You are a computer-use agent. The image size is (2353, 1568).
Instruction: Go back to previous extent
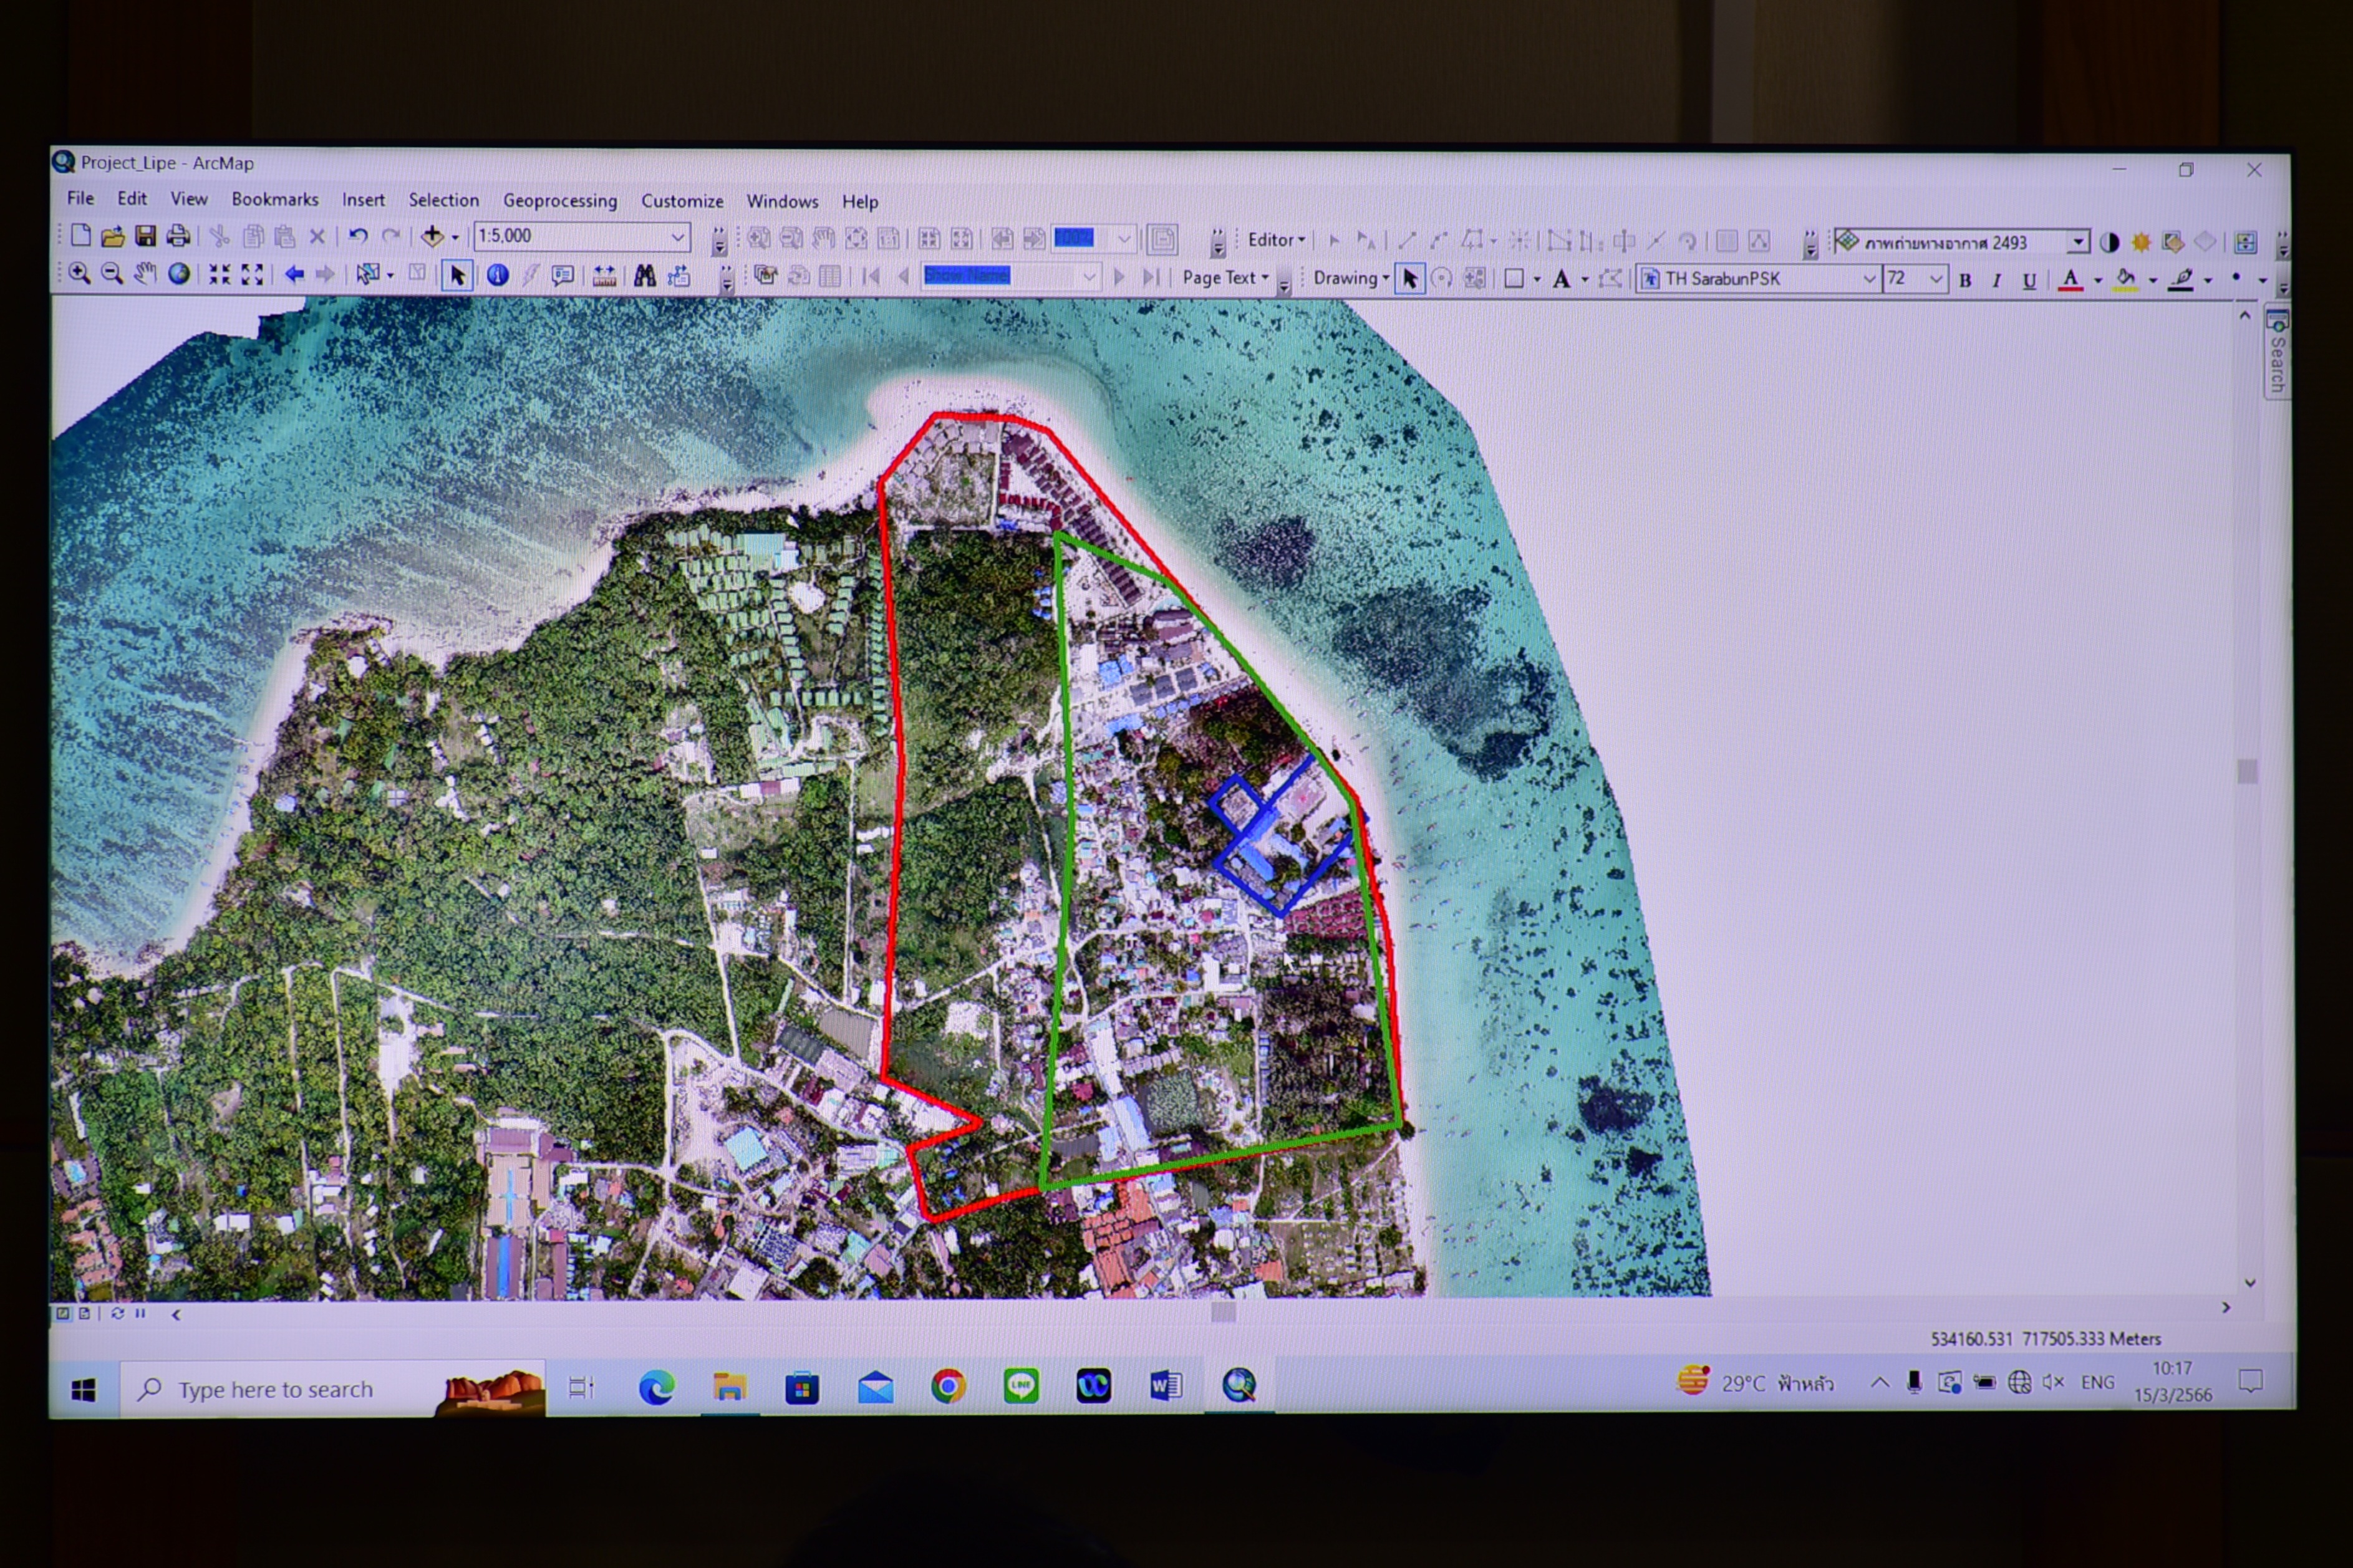(294, 274)
